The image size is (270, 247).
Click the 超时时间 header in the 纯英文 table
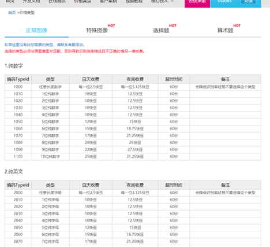coord(174,185)
